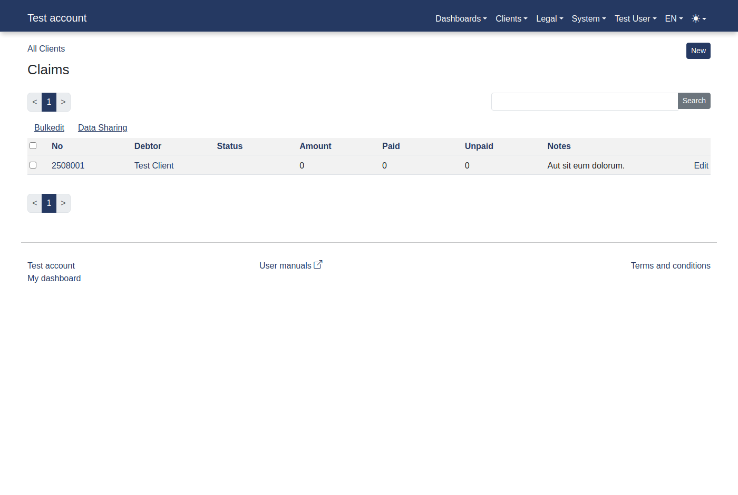738x495 pixels.
Task: Open the Data Sharing link
Action: pyautogui.click(x=102, y=127)
